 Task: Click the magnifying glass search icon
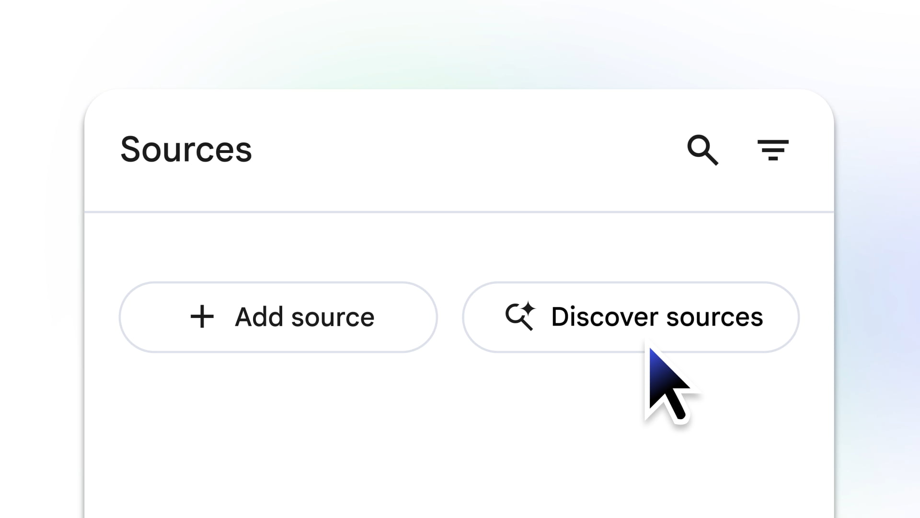point(702,150)
